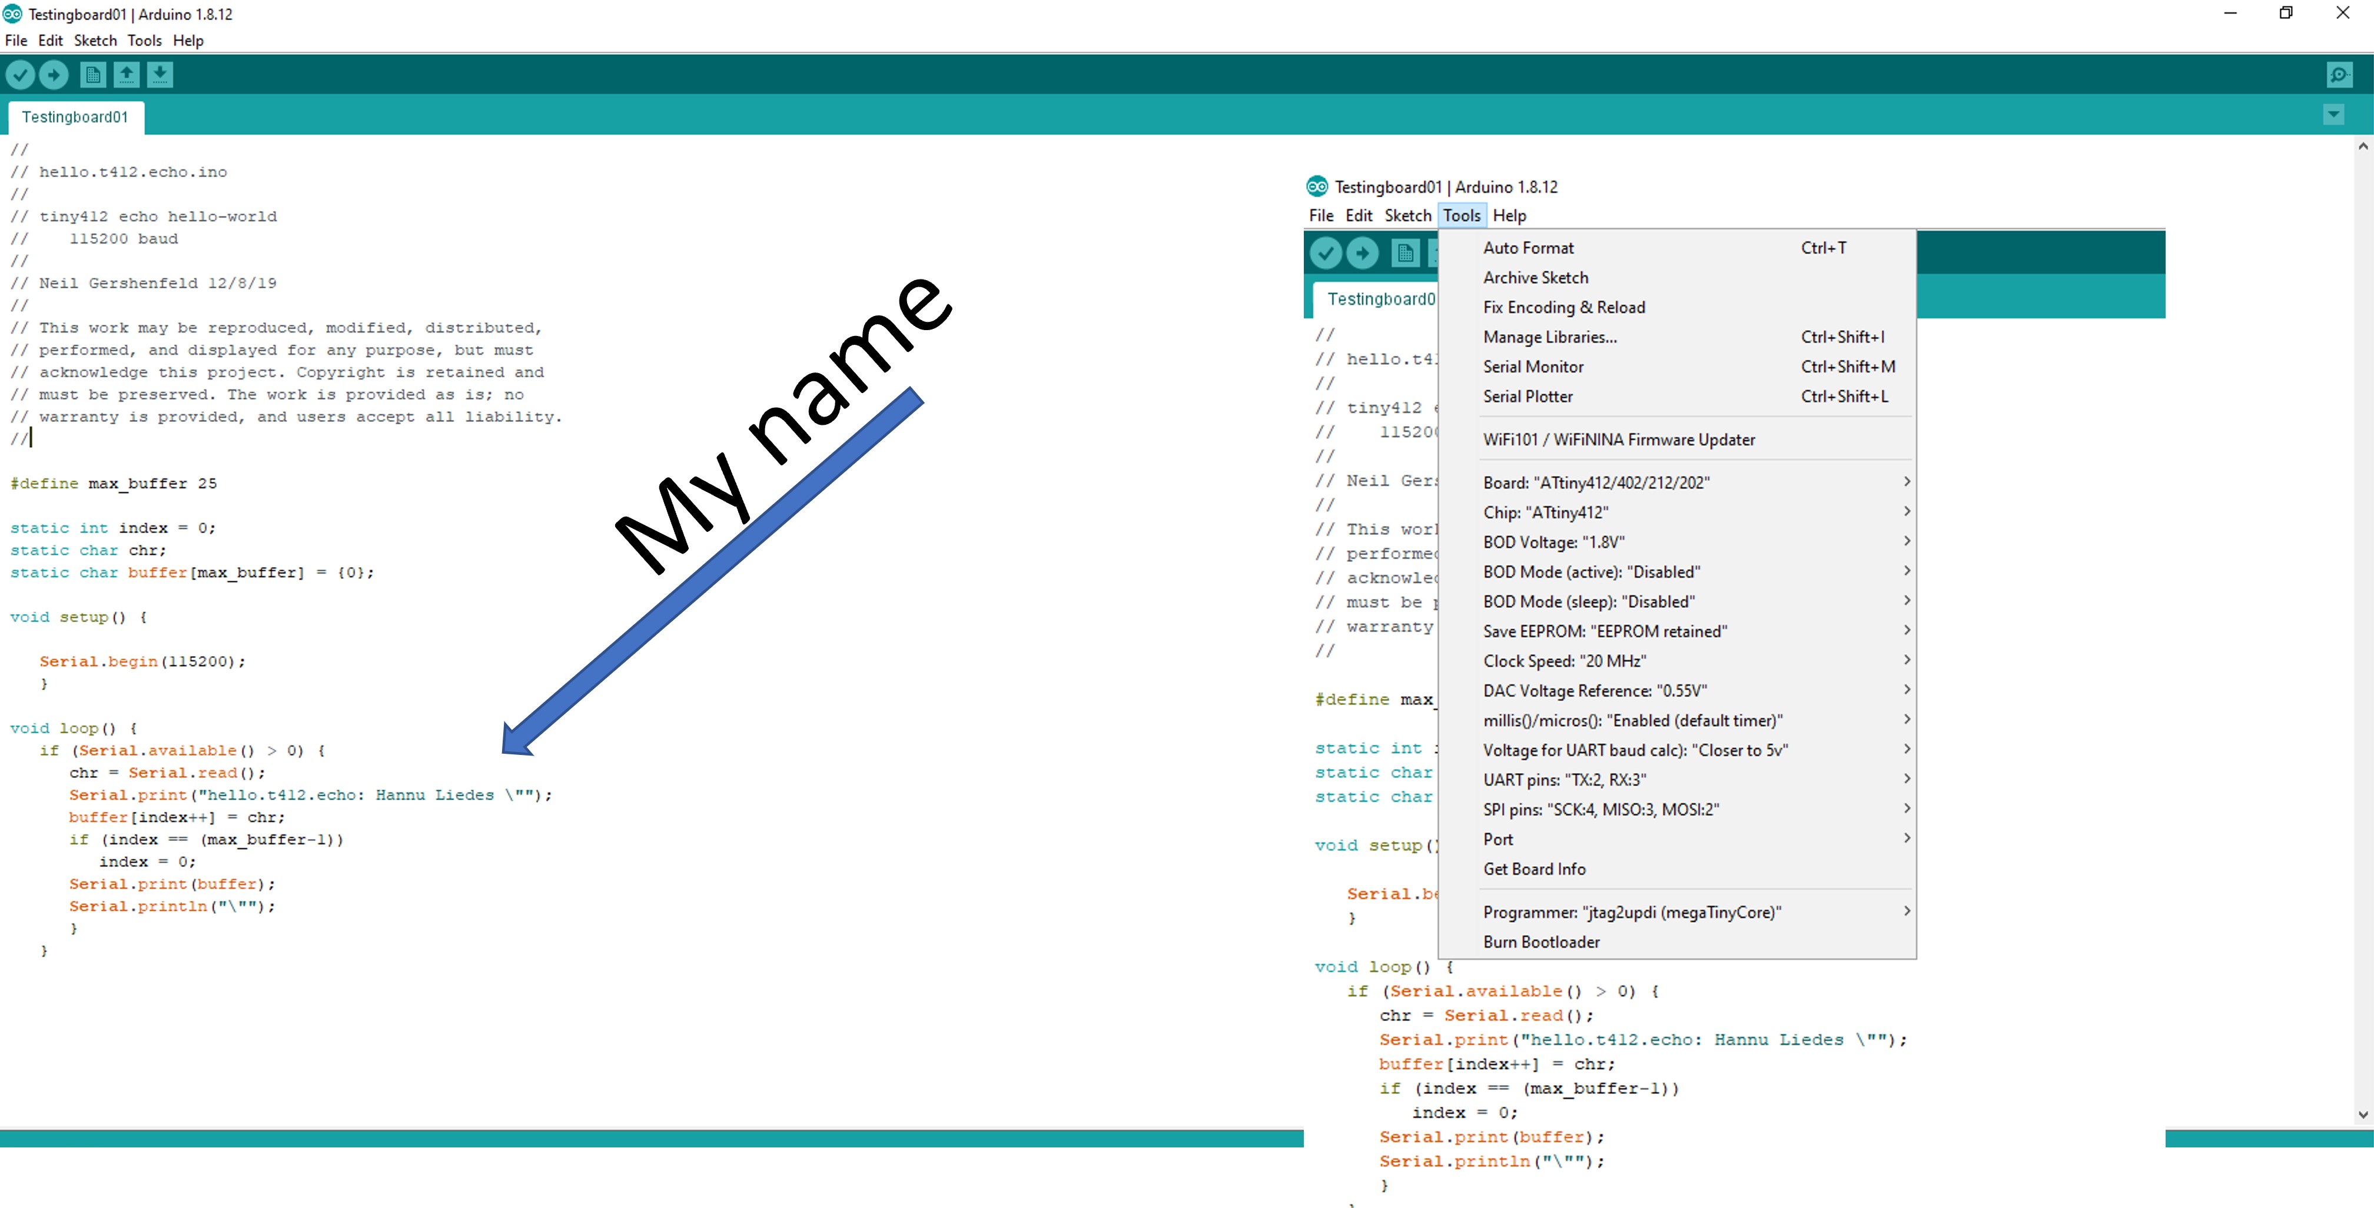Click 'buffer[index++] = chr;' in main editor
Image resolution: width=2374 pixels, height=1208 pixels.
[x=177, y=817]
